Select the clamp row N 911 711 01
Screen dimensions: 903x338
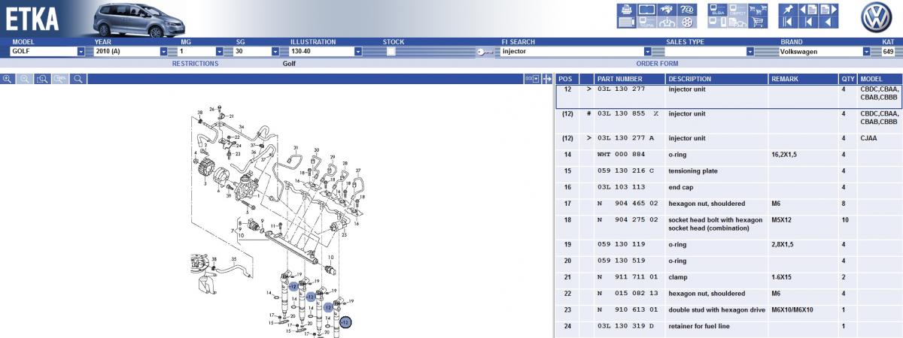[x=728, y=277]
